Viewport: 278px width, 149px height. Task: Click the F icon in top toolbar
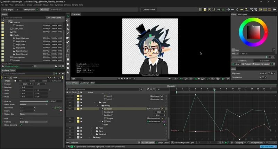pyautogui.click(x=209, y=10)
